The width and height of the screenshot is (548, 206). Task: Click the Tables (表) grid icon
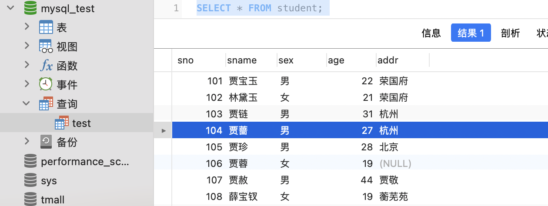point(46,28)
